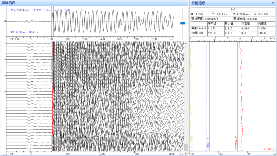
Task: Click the 波幅(dB) row label
Action: (x=199, y=33)
